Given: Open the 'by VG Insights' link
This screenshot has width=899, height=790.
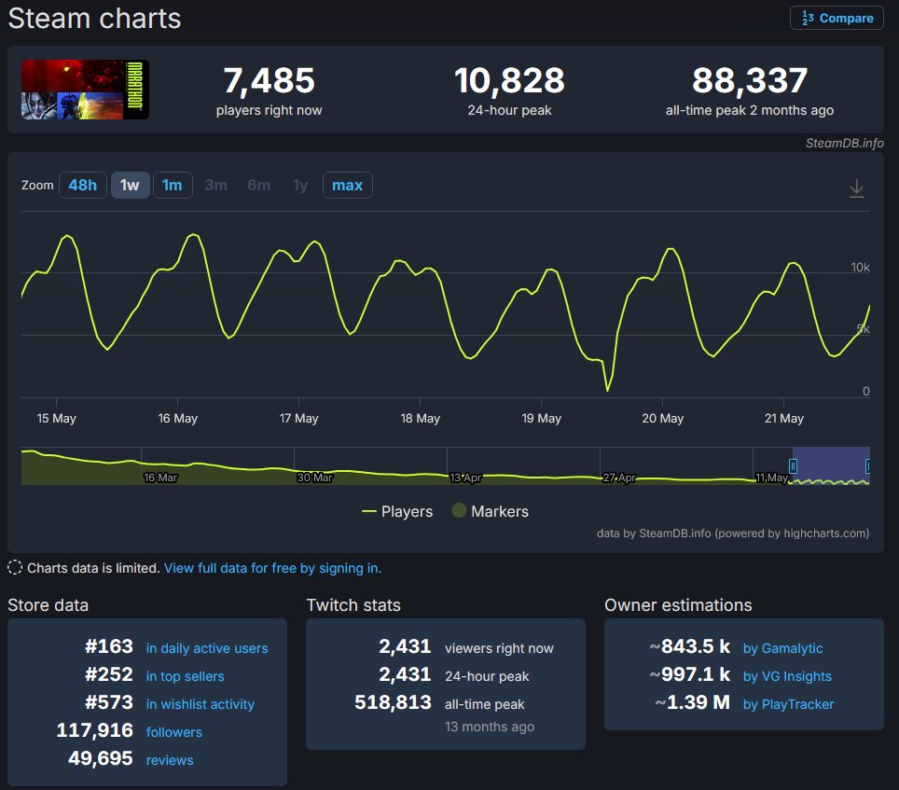Looking at the screenshot, I should pos(787,676).
